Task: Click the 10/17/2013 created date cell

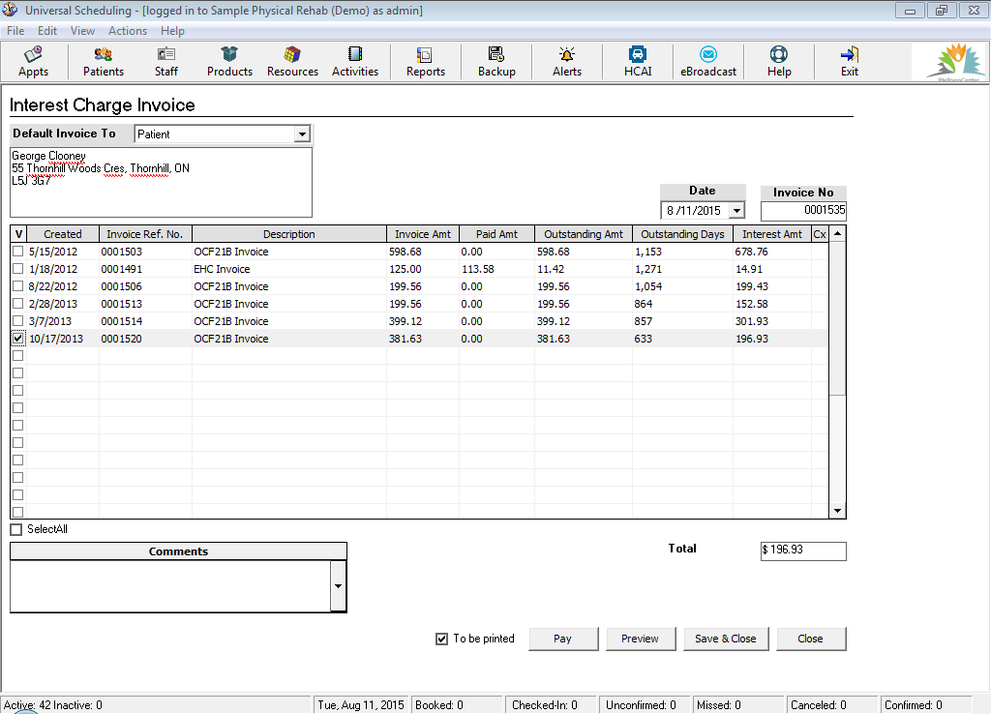Action: point(63,339)
